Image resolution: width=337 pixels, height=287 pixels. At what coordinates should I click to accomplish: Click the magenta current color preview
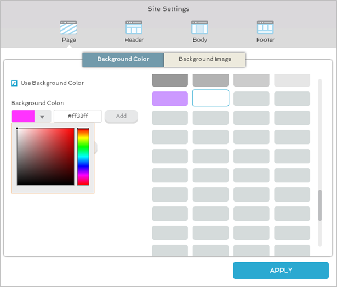[23, 116]
